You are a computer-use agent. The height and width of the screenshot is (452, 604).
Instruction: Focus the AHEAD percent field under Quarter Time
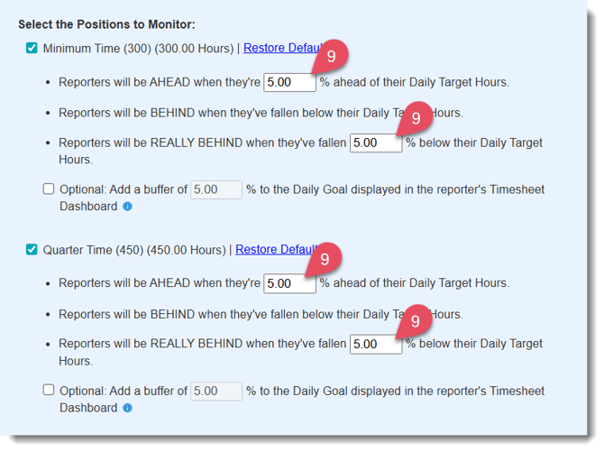coord(289,283)
